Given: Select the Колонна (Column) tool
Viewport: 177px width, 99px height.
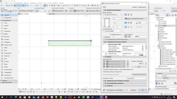Looking at the screenshot, I should [6, 26].
